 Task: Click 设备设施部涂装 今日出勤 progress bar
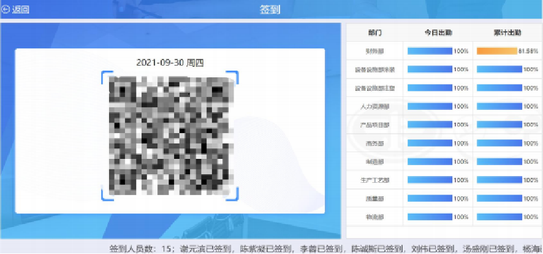pos(430,69)
